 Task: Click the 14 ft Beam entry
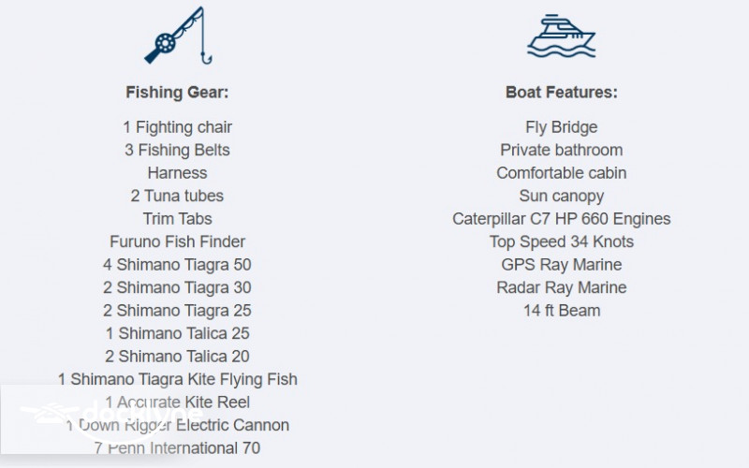click(x=561, y=311)
